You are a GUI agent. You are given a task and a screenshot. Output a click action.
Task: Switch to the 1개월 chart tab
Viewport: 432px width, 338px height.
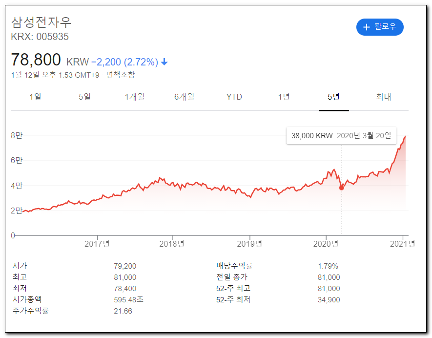pos(134,97)
